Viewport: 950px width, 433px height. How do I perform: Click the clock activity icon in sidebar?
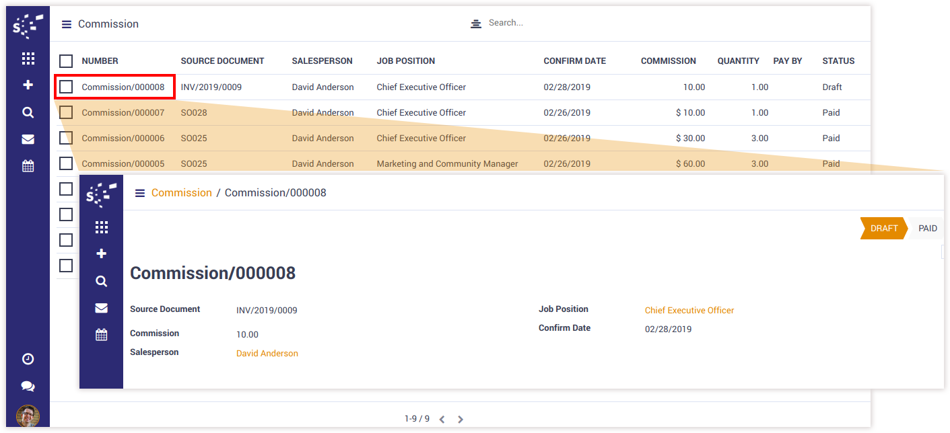tap(28, 359)
